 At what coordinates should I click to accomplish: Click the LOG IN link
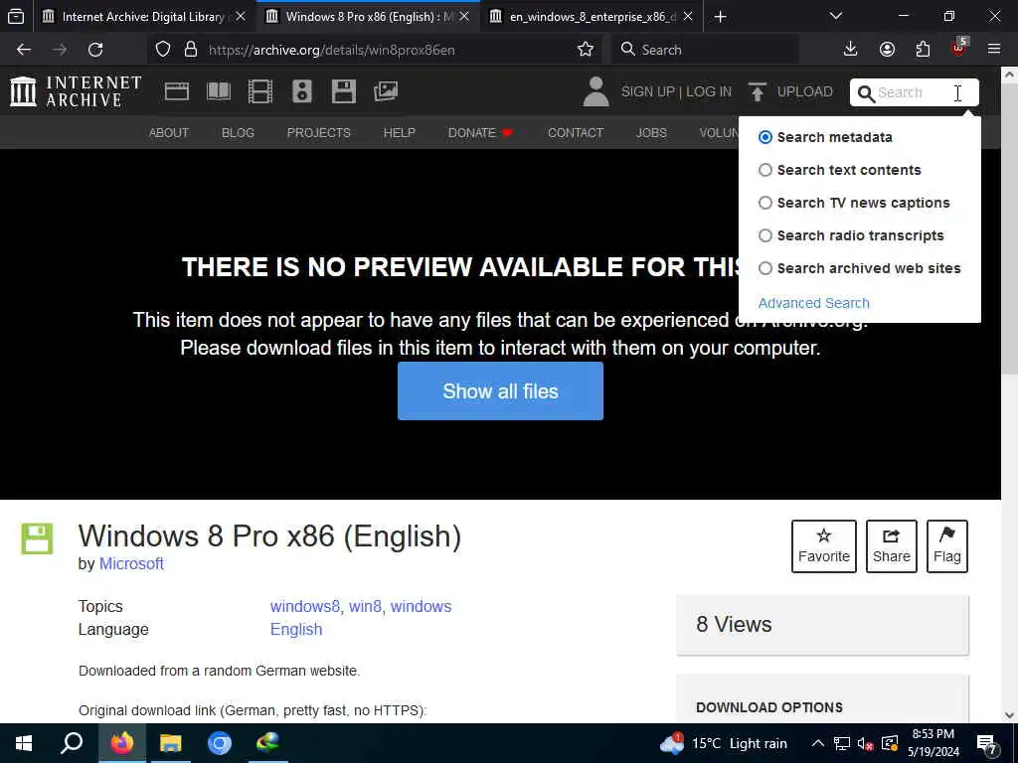(708, 91)
